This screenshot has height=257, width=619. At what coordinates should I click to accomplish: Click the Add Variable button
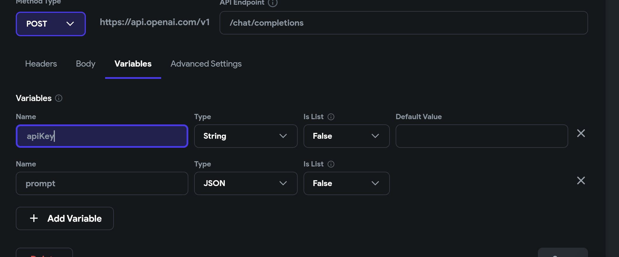[65, 218]
